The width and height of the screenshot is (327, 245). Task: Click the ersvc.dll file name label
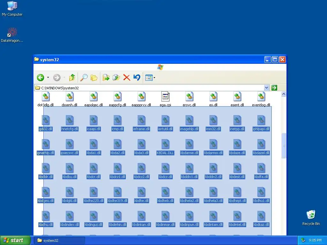tap(189, 105)
